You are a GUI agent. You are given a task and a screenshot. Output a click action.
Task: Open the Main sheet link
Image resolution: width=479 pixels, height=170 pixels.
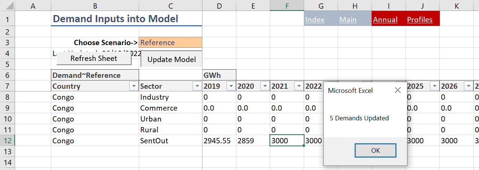pos(348,20)
